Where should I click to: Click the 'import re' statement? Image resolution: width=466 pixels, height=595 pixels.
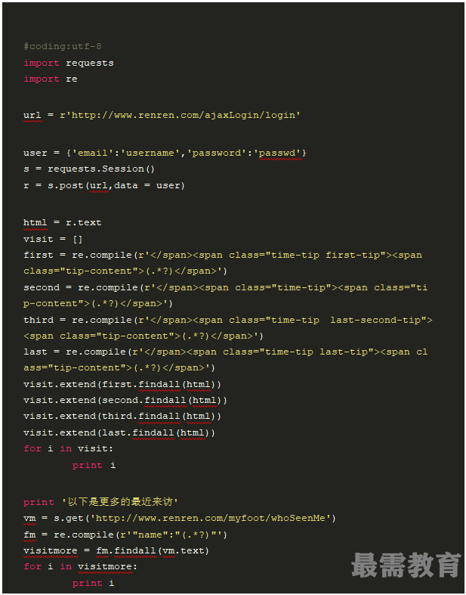[x=51, y=79]
